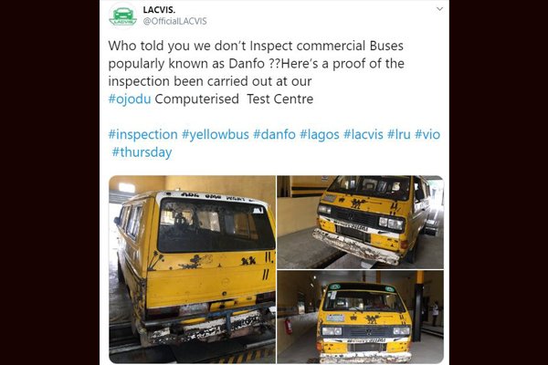548x365 pixels.
Task: Follow the #ojodu hashtag link
Action: tap(130, 99)
